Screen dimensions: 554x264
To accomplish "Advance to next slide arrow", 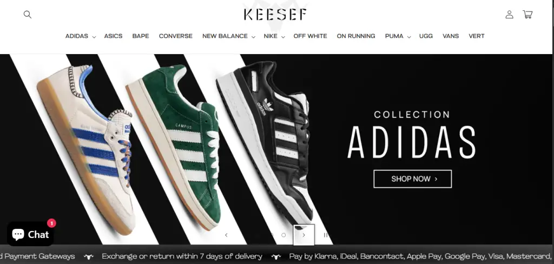I will pyautogui.click(x=304, y=235).
